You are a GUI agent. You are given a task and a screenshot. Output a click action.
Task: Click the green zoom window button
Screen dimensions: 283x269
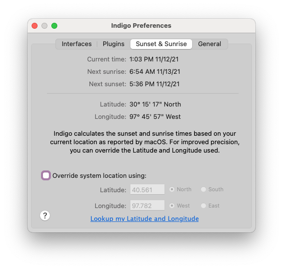point(54,26)
